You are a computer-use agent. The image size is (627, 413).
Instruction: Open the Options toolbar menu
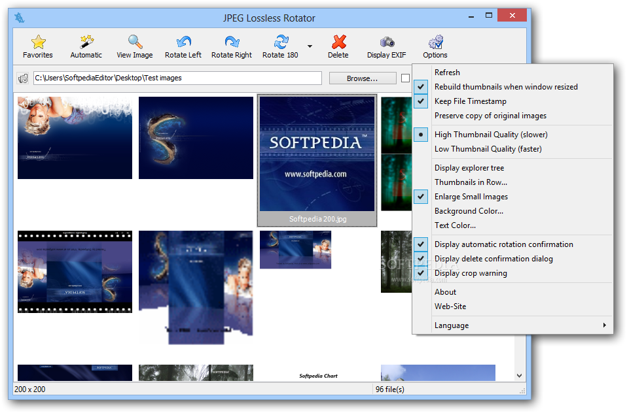coord(435,46)
